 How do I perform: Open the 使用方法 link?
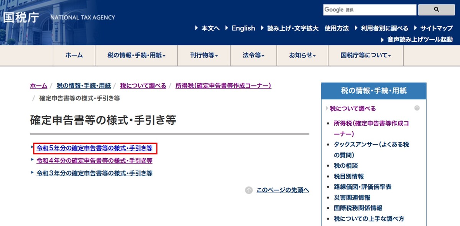click(x=337, y=28)
